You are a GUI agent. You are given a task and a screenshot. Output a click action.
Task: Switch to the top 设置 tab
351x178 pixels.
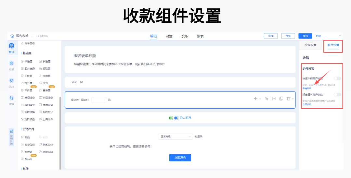(x=169, y=36)
